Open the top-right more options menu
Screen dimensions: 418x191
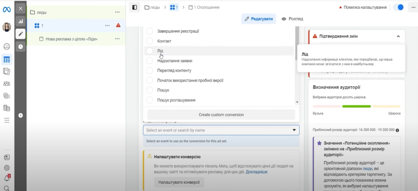click(x=413, y=7)
